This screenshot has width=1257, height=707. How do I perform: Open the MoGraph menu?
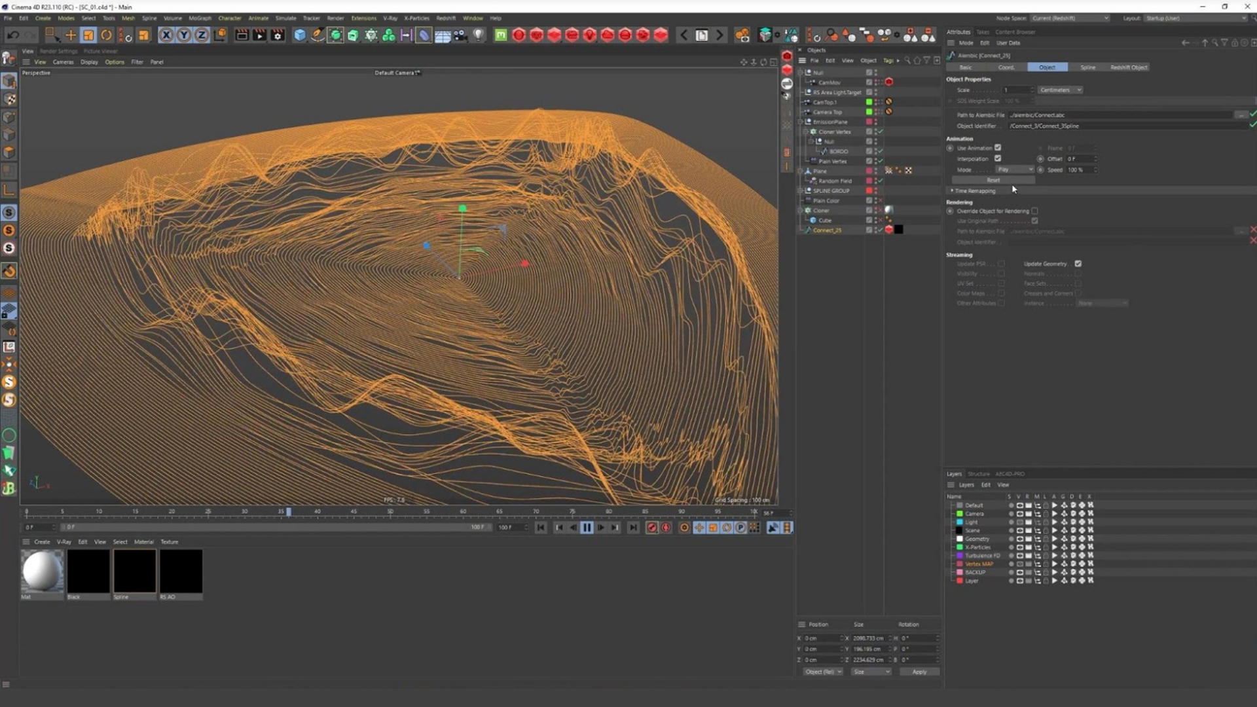coord(200,18)
